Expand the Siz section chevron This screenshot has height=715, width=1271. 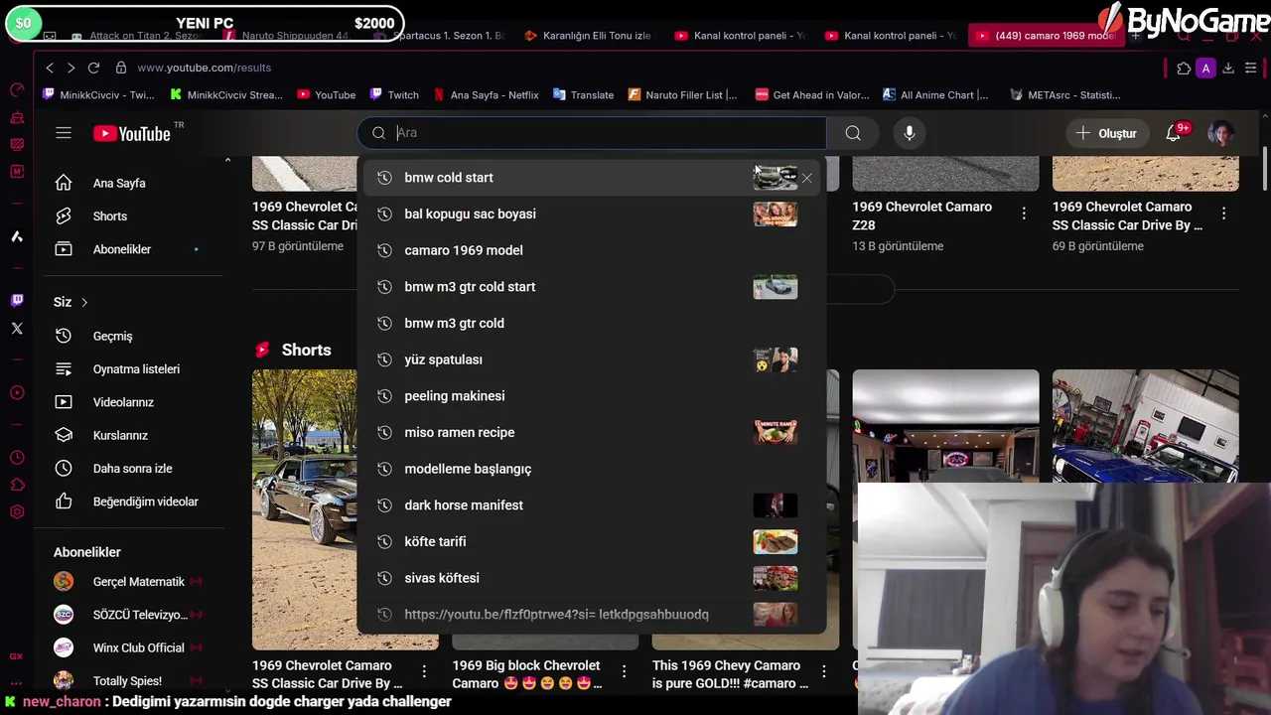84,302
